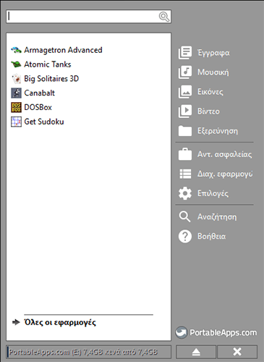
Task: Click the magnifier icon in search box
Action: [x=164, y=17]
